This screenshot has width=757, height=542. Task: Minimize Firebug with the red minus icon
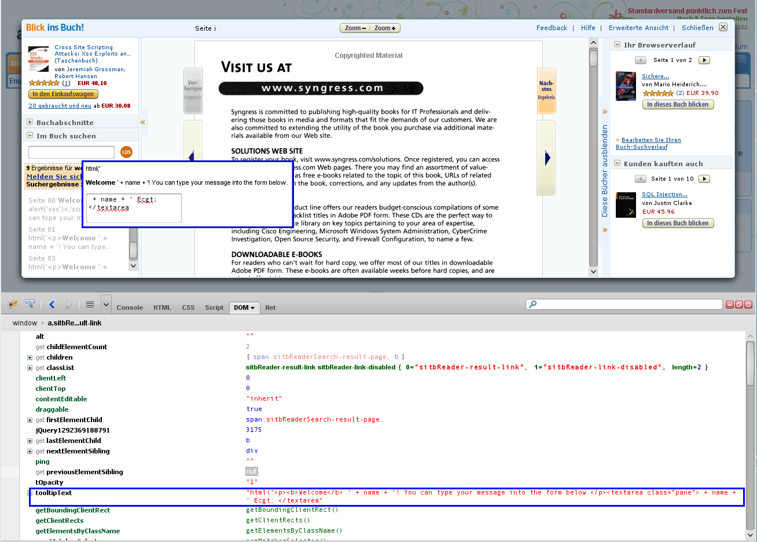coord(730,305)
